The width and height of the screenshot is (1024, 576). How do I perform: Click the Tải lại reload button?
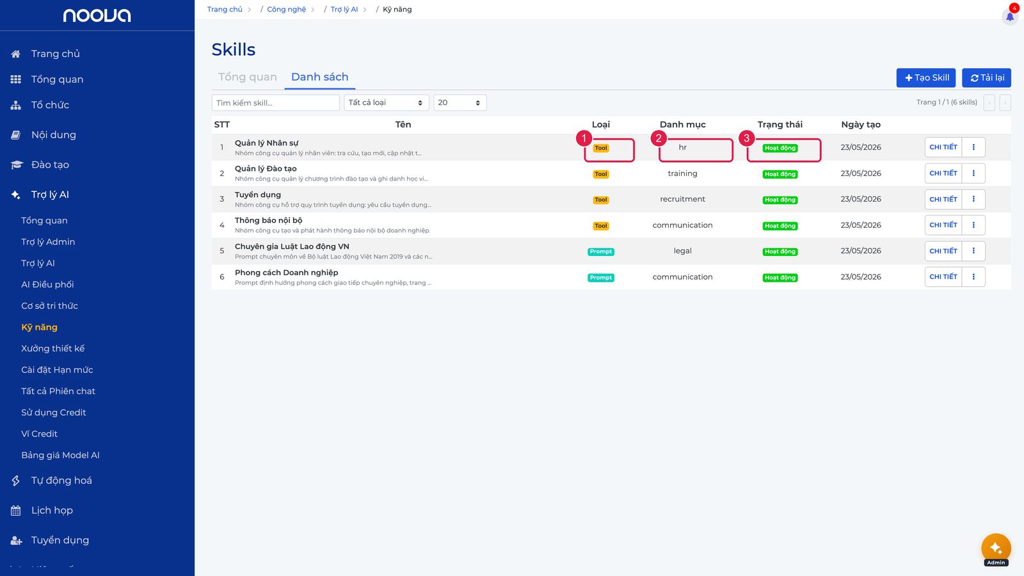pos(986,77)
